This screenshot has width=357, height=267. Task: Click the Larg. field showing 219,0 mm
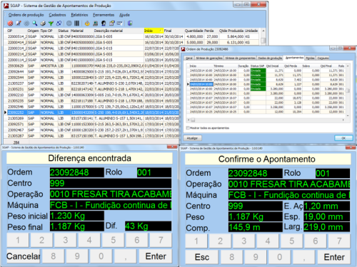point(327,227)
